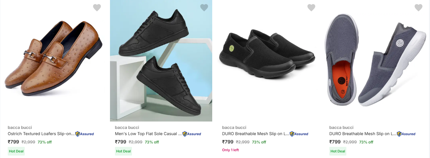This screenshot has width=430, height=158.
Task: Favorite the black DURO Mesh Slip-on
Action: click(x=311, y=8)
